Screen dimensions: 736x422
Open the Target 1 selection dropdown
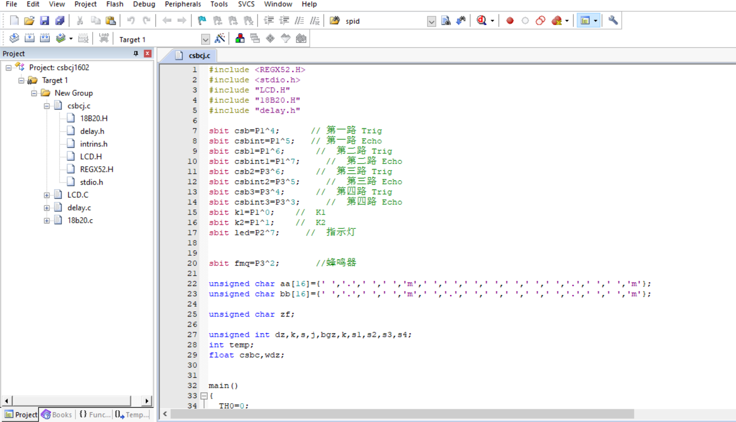[x=205, y=39]
